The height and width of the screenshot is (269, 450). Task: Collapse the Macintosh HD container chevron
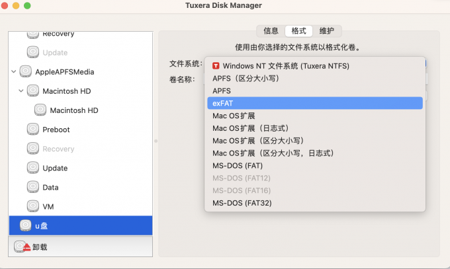21,91
